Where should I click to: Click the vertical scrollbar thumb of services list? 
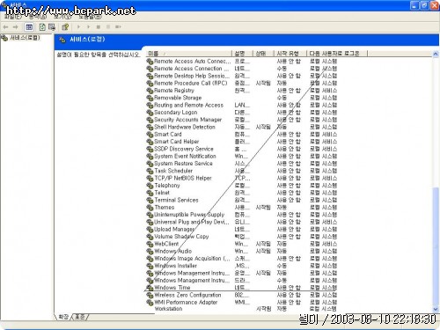coord(436,246)
